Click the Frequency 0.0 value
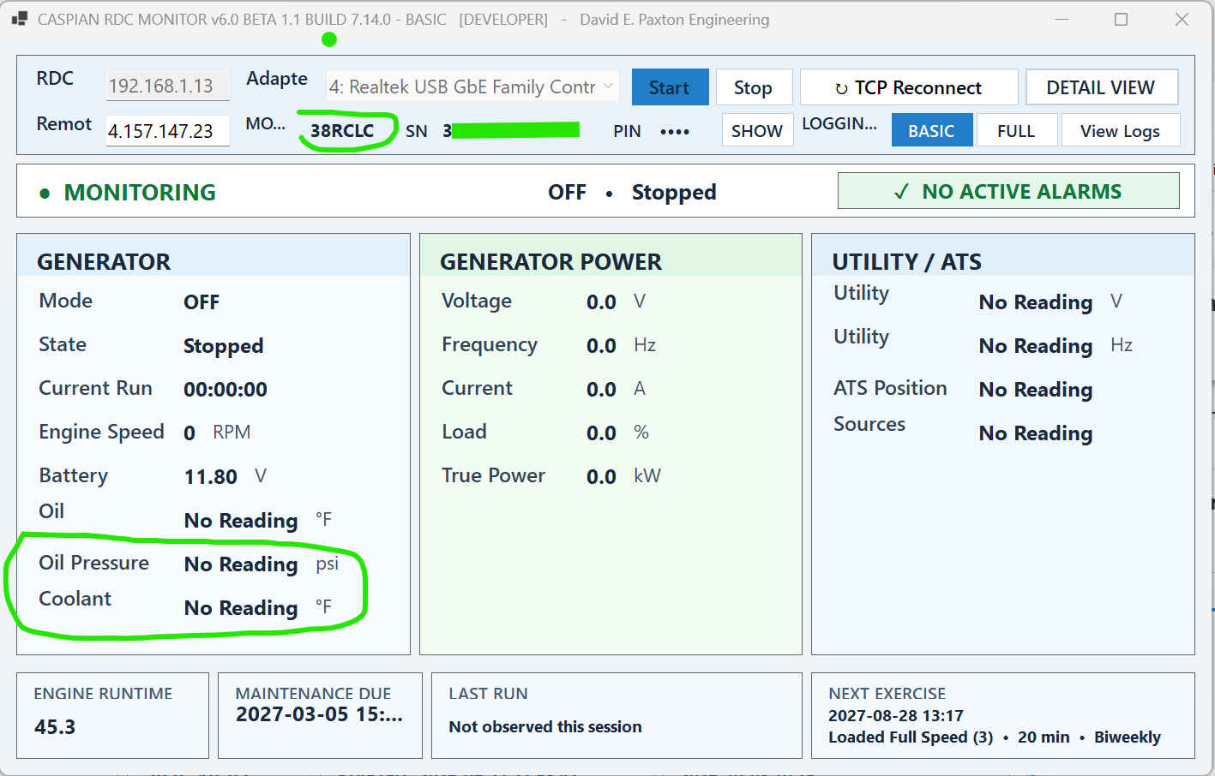Viewport: 1215px width, 776px height. 602,346
